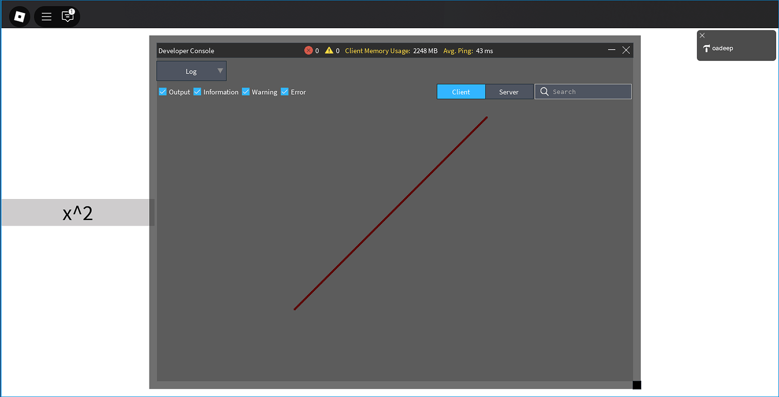Toggle the Warning filter checkbox
This screenshot has width=779, height=397.
click(246, 91)
